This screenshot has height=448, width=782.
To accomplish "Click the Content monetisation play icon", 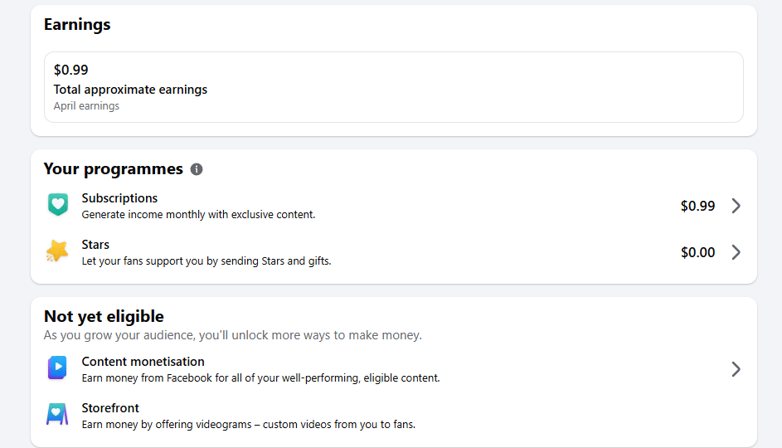I will click(x=57, y=368).
